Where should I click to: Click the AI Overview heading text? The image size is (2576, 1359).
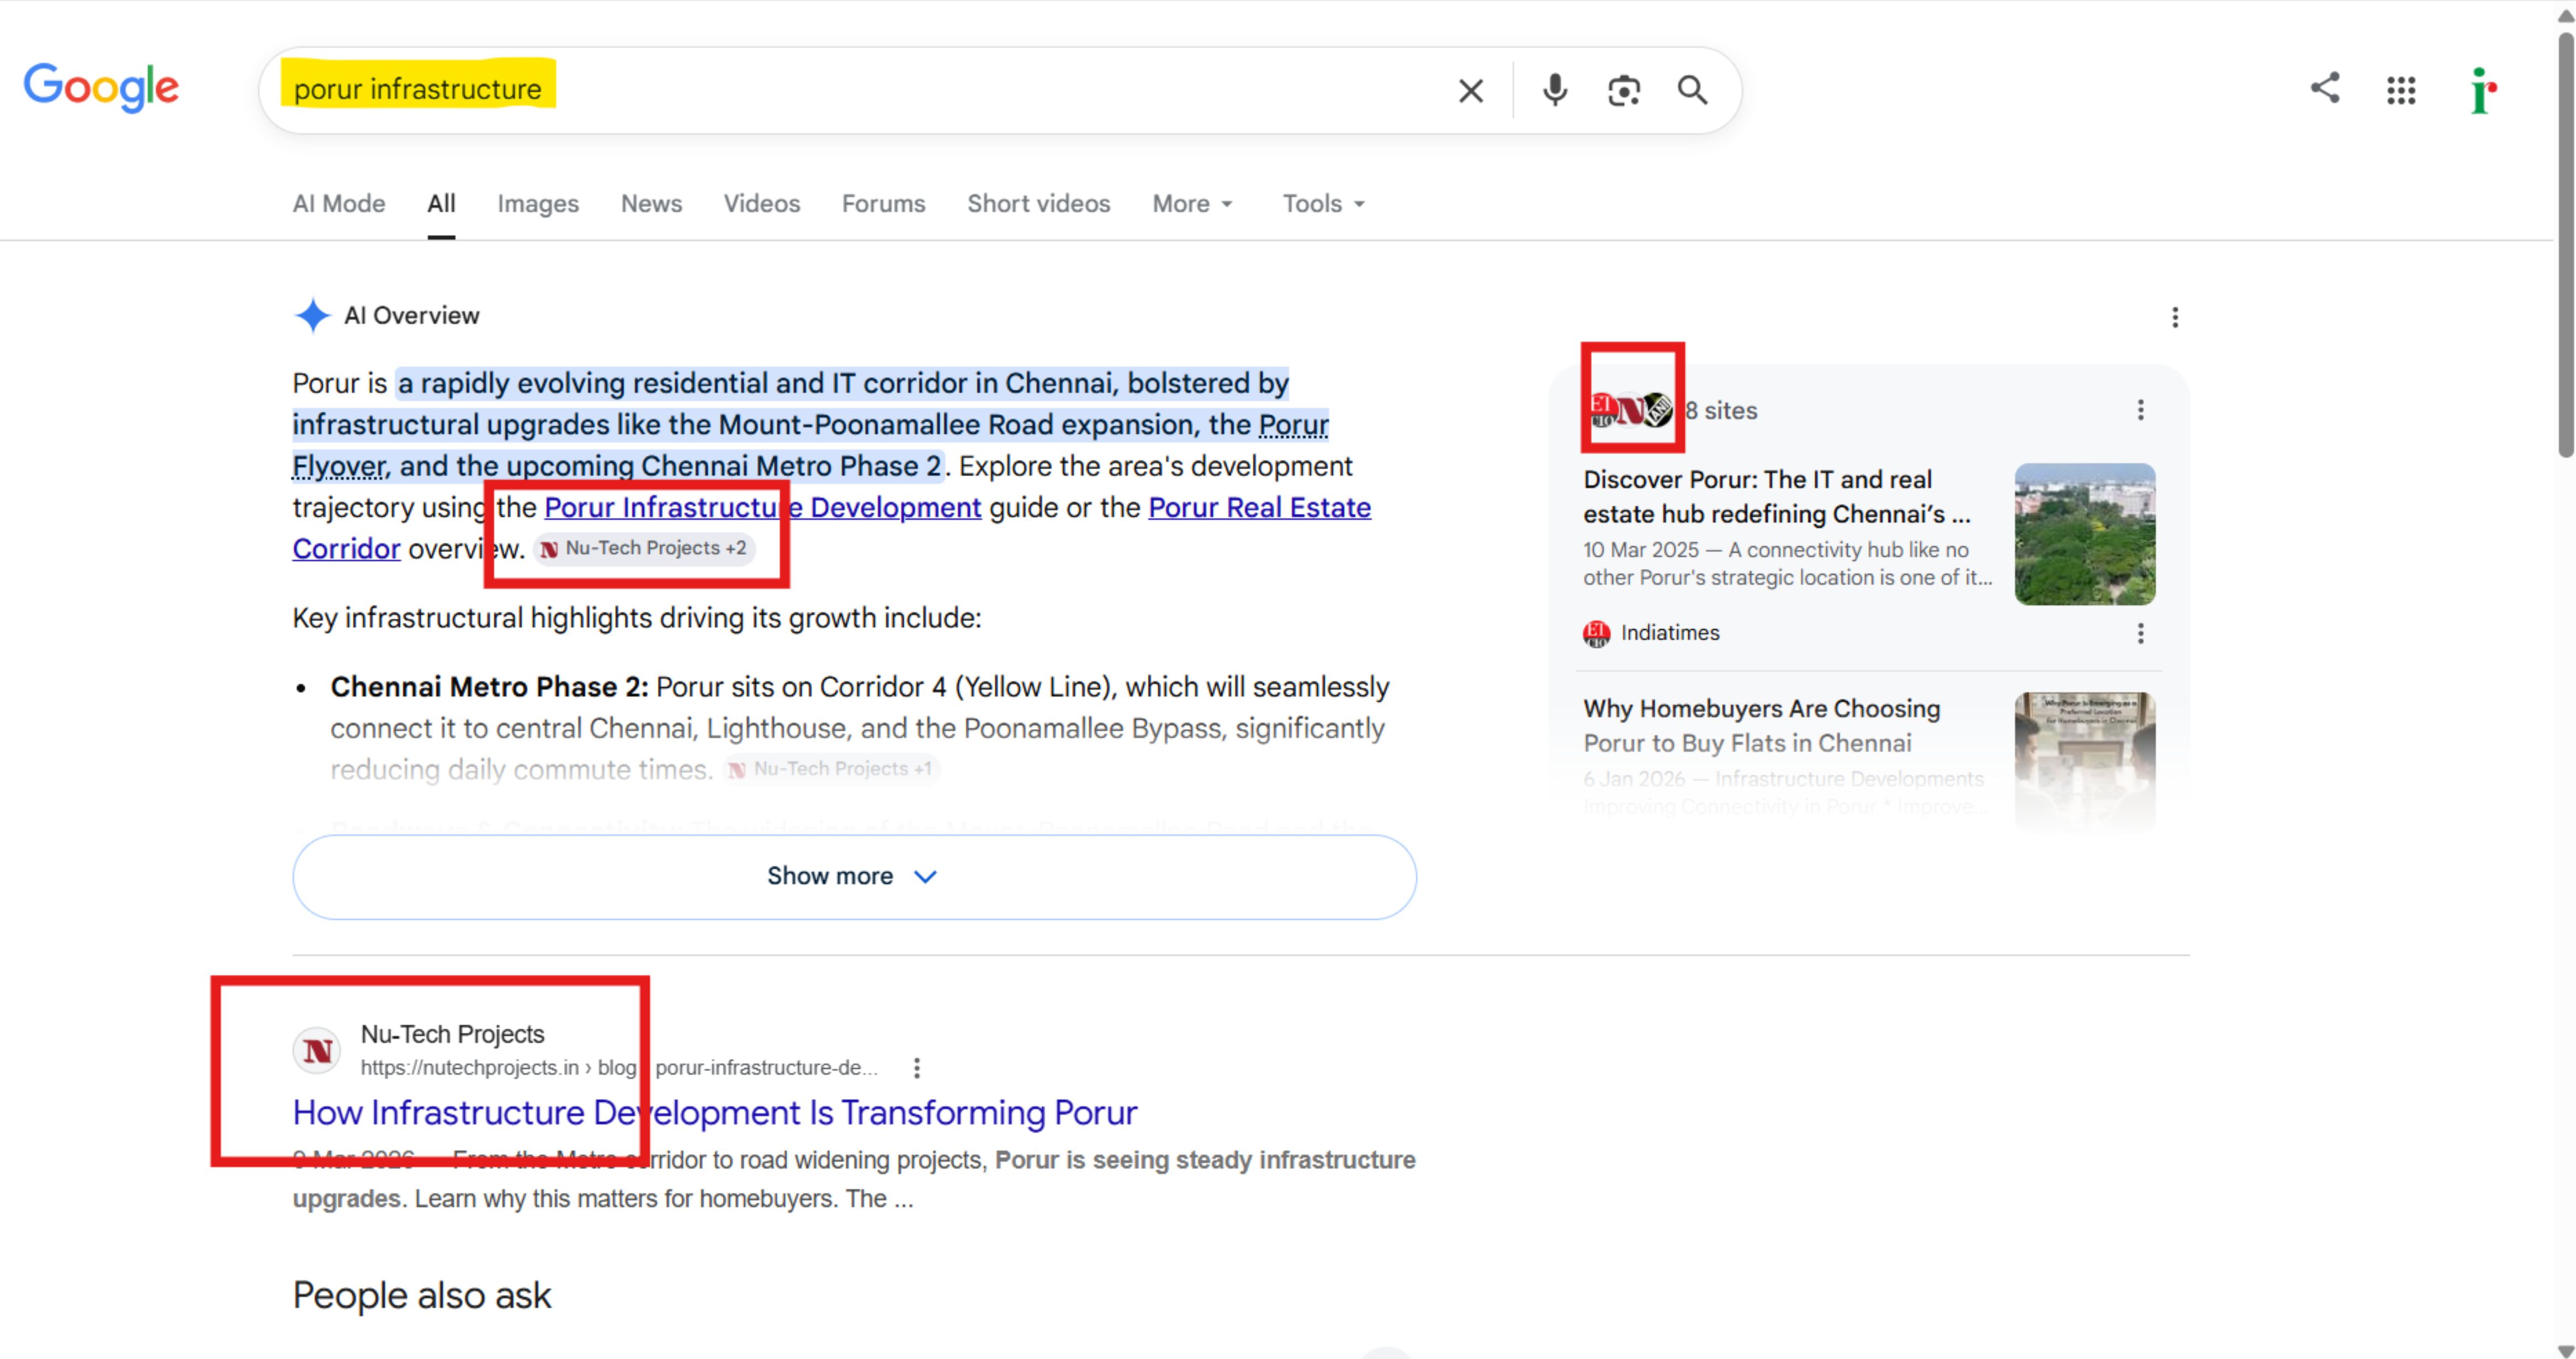[411, 316]
